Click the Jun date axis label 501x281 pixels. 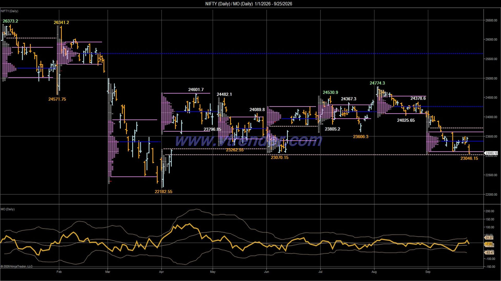[x=266, y=272]
